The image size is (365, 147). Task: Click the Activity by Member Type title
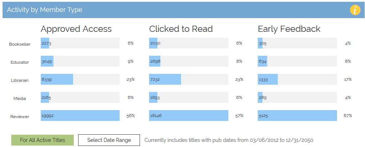tap(44, 10)
